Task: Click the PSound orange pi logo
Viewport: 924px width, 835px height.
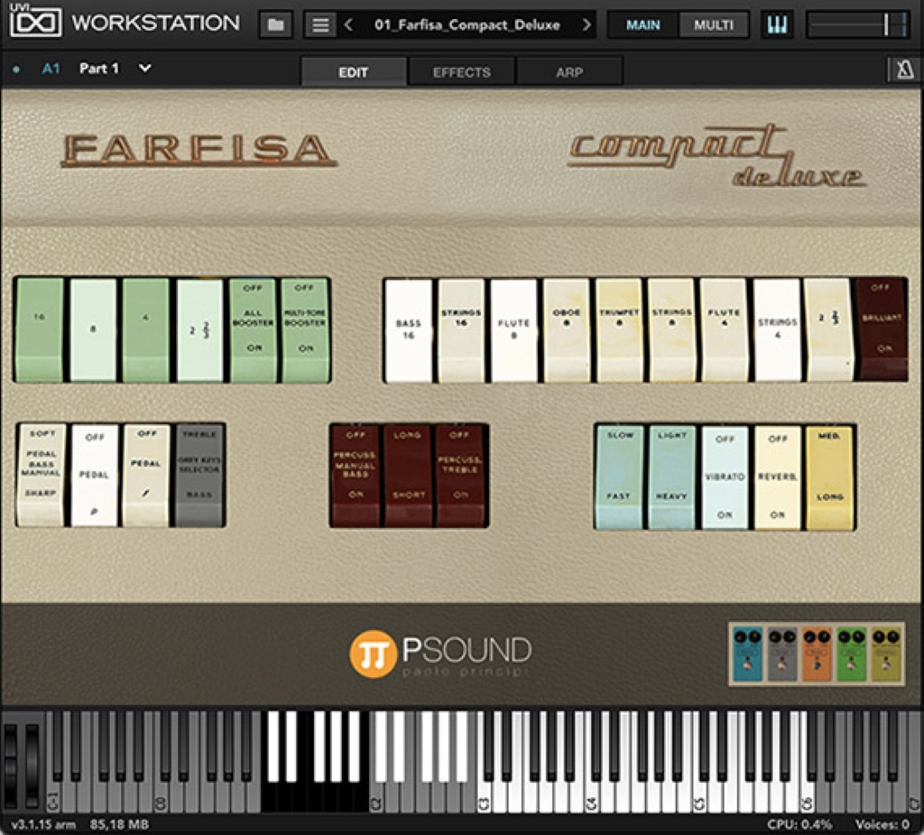Action: click(373, 654)
